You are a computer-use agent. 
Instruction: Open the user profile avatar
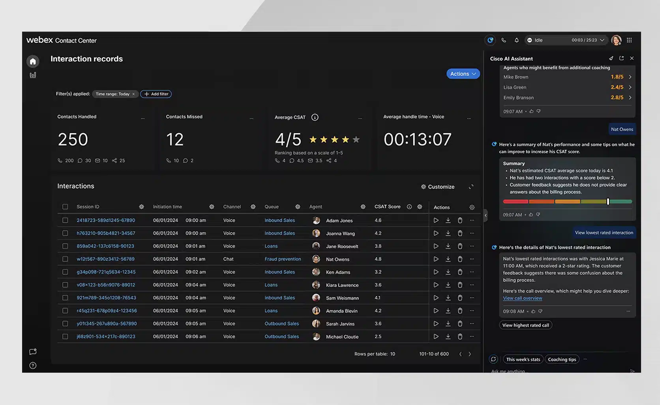coord(616,40)
